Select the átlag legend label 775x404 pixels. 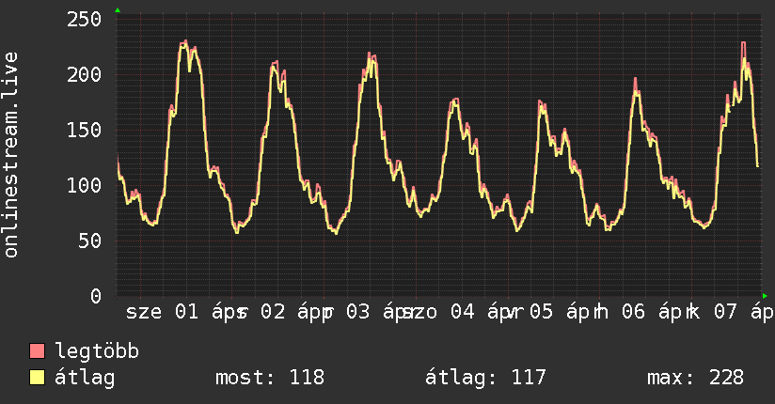pos(85,379)
